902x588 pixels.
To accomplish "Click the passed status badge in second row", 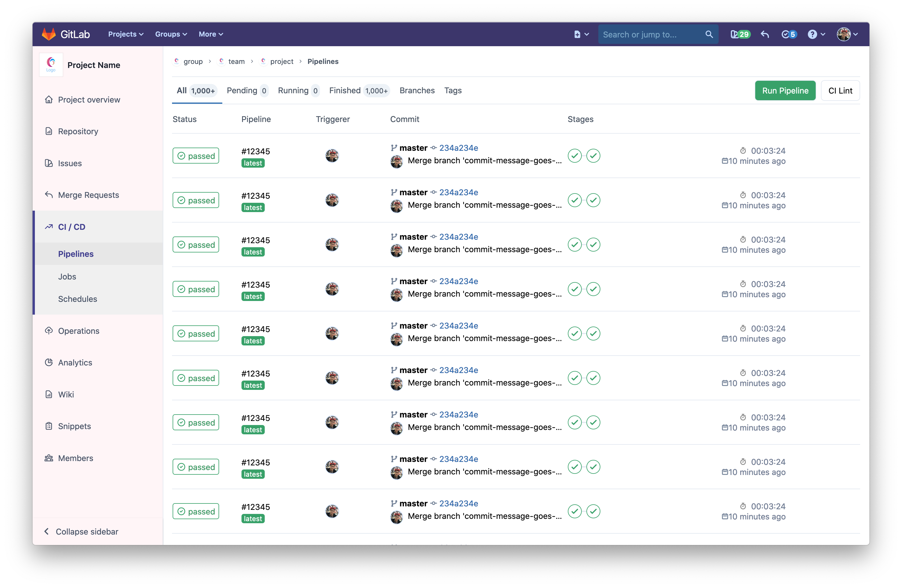I will [x=196, y=200].
